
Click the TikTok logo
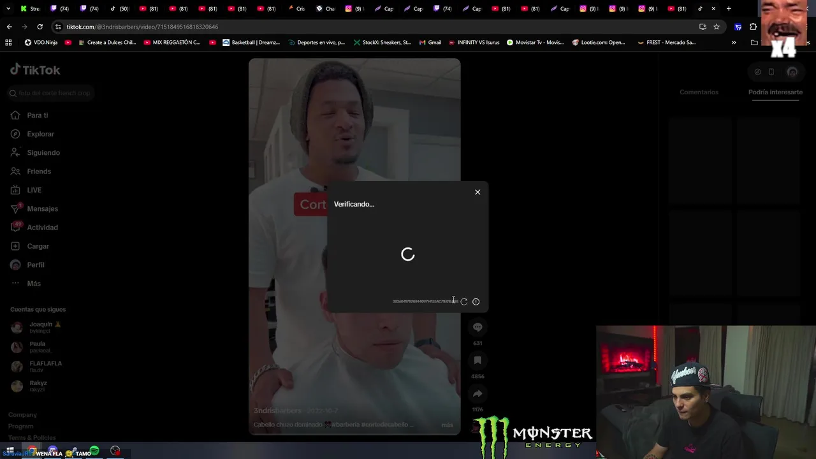tap(35, 69)
